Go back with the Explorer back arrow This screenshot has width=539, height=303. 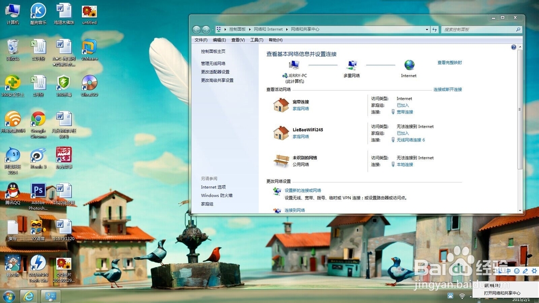pos(196,30)
